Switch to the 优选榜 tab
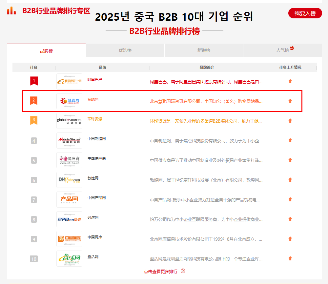This screenshot has width=328, height=284. (125, 50)
